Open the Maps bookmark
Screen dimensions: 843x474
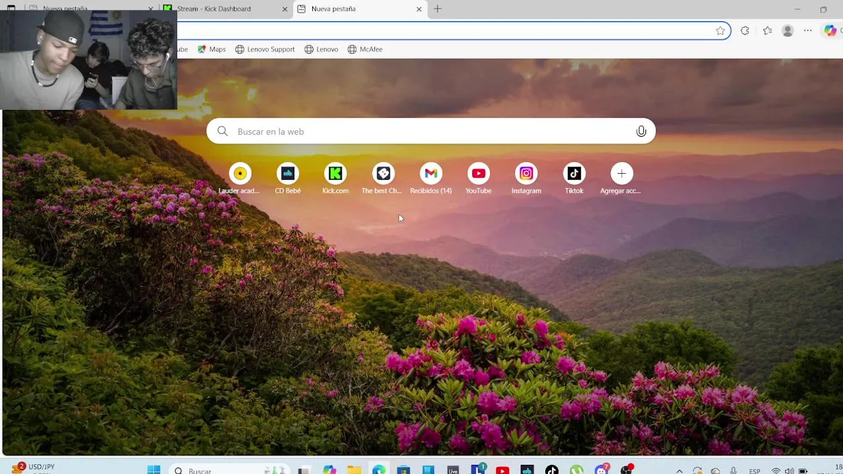211,49
